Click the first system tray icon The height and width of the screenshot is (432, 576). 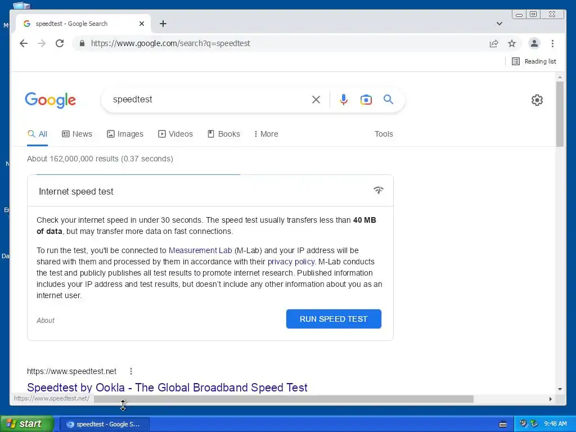pos(523,424)
